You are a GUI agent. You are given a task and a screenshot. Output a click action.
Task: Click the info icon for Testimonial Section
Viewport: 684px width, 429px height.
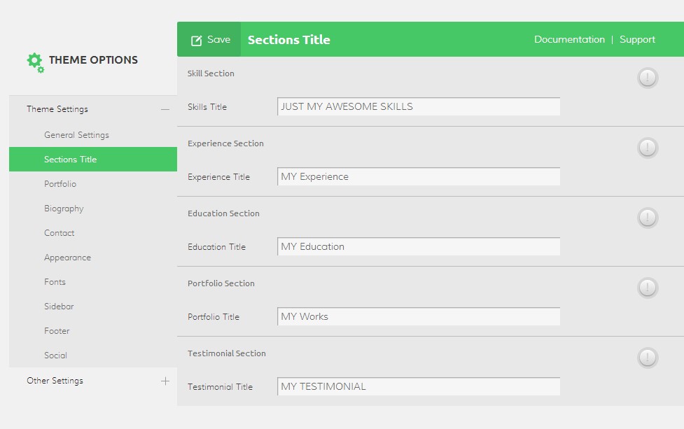[x=648, y=358]
